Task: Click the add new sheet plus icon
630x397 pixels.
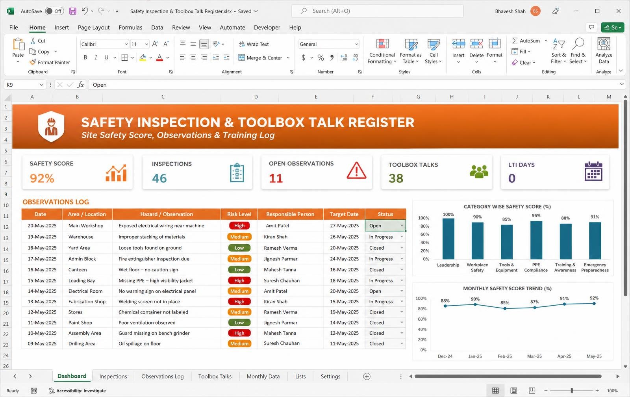Action: (367, 377)
